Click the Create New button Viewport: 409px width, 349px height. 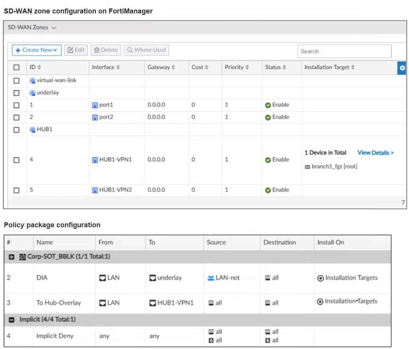click(36, 50)
